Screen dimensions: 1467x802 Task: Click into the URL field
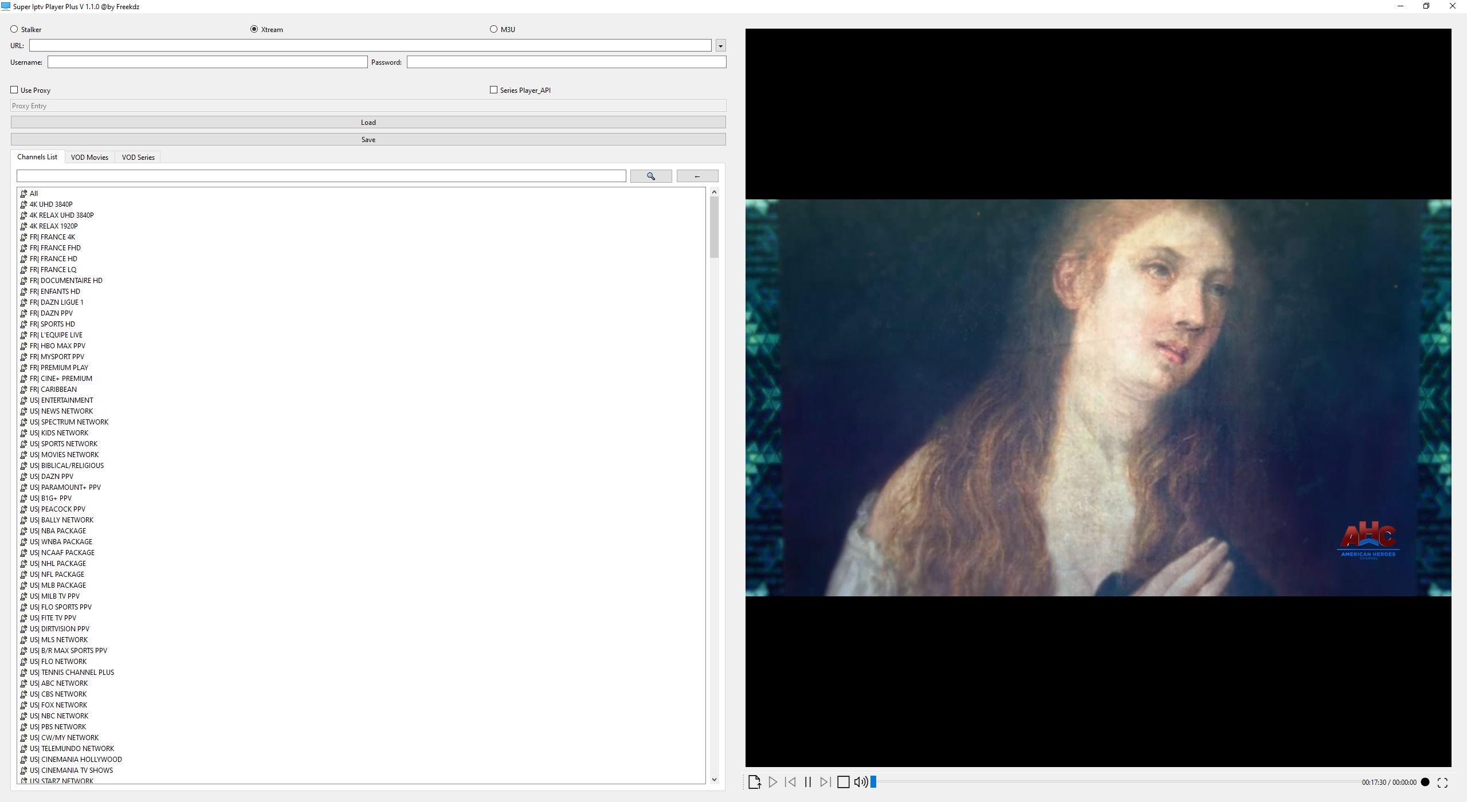[x=370, y=45]
